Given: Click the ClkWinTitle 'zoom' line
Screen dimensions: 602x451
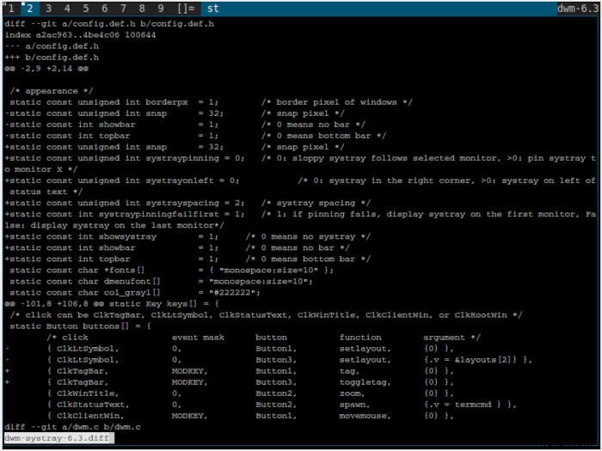Looking at the screenshot, I should (x=250, y=393).
